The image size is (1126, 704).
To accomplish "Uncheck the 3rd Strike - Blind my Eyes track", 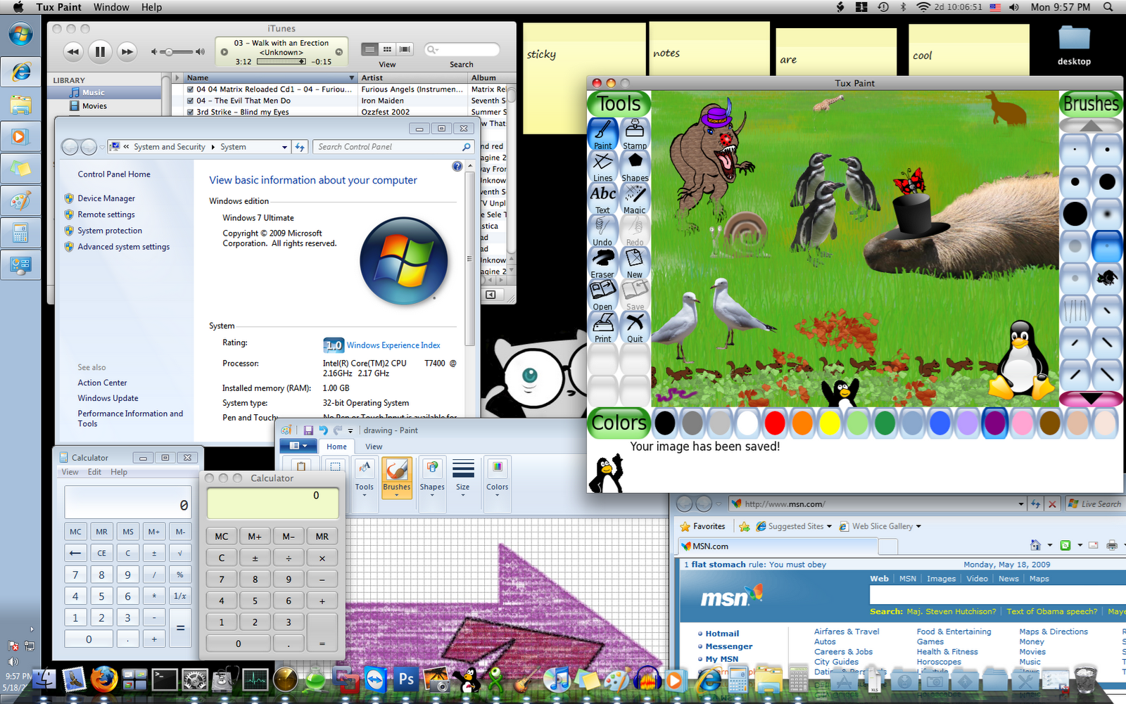I will click(x=191, y=112).
